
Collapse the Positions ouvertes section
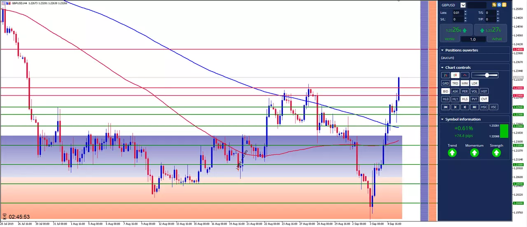click(x=443, y=50)
